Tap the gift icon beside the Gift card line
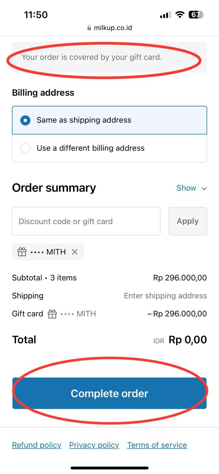The width and height of the screenshot is (219, 474). click(x=52, y=314)
